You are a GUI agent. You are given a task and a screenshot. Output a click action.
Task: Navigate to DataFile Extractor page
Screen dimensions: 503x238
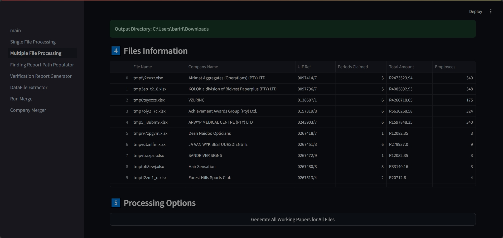coord(42,88)
